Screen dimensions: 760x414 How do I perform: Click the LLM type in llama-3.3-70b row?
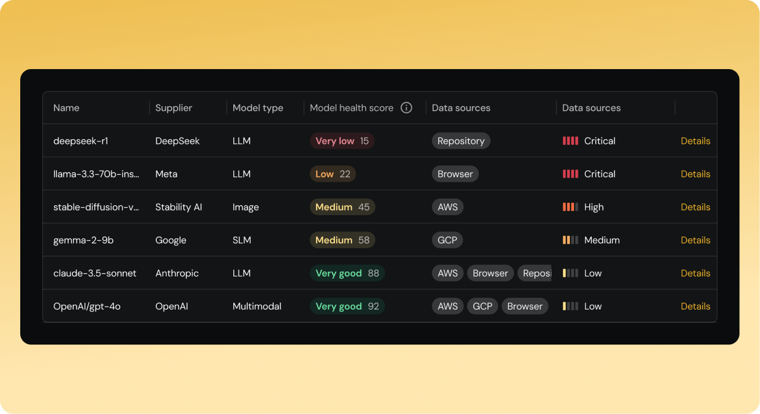[x=242, y=174]
